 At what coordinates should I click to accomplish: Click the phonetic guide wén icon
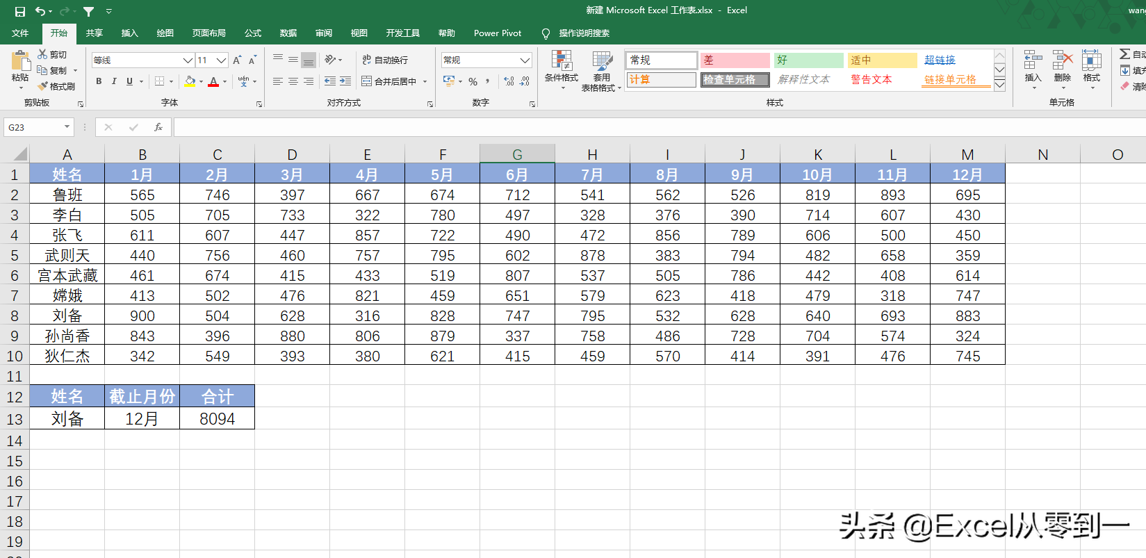[x=243, y=81]
